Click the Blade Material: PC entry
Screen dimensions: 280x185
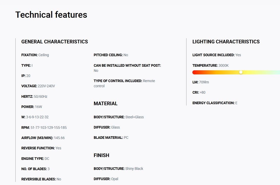[x=111, y=138]
